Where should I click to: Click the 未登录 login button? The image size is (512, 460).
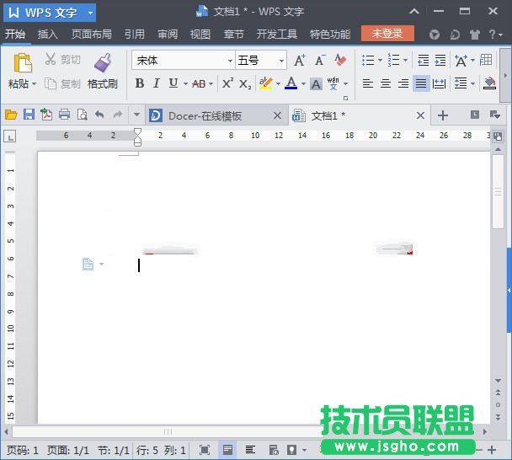387,34
